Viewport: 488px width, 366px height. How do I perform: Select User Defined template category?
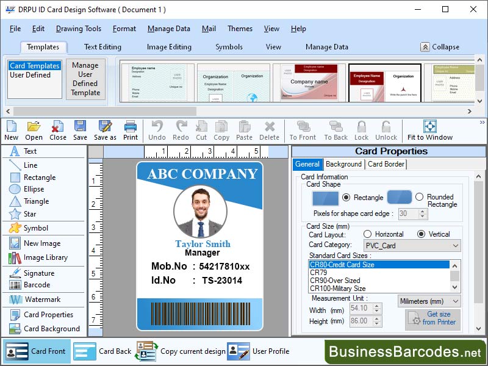30,75
